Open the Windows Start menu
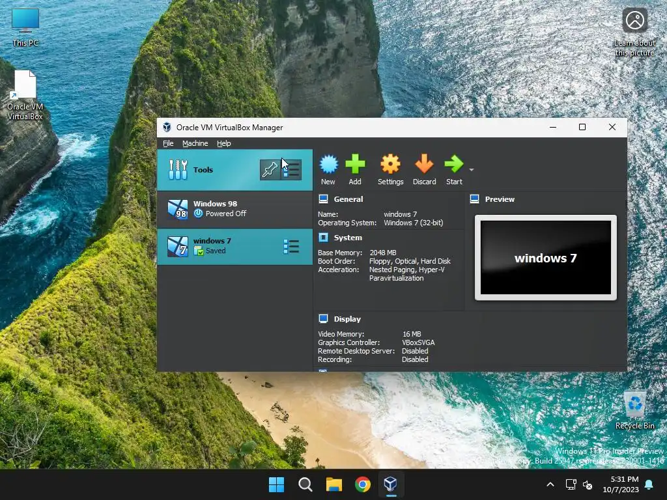 click(x=276, y=484)
